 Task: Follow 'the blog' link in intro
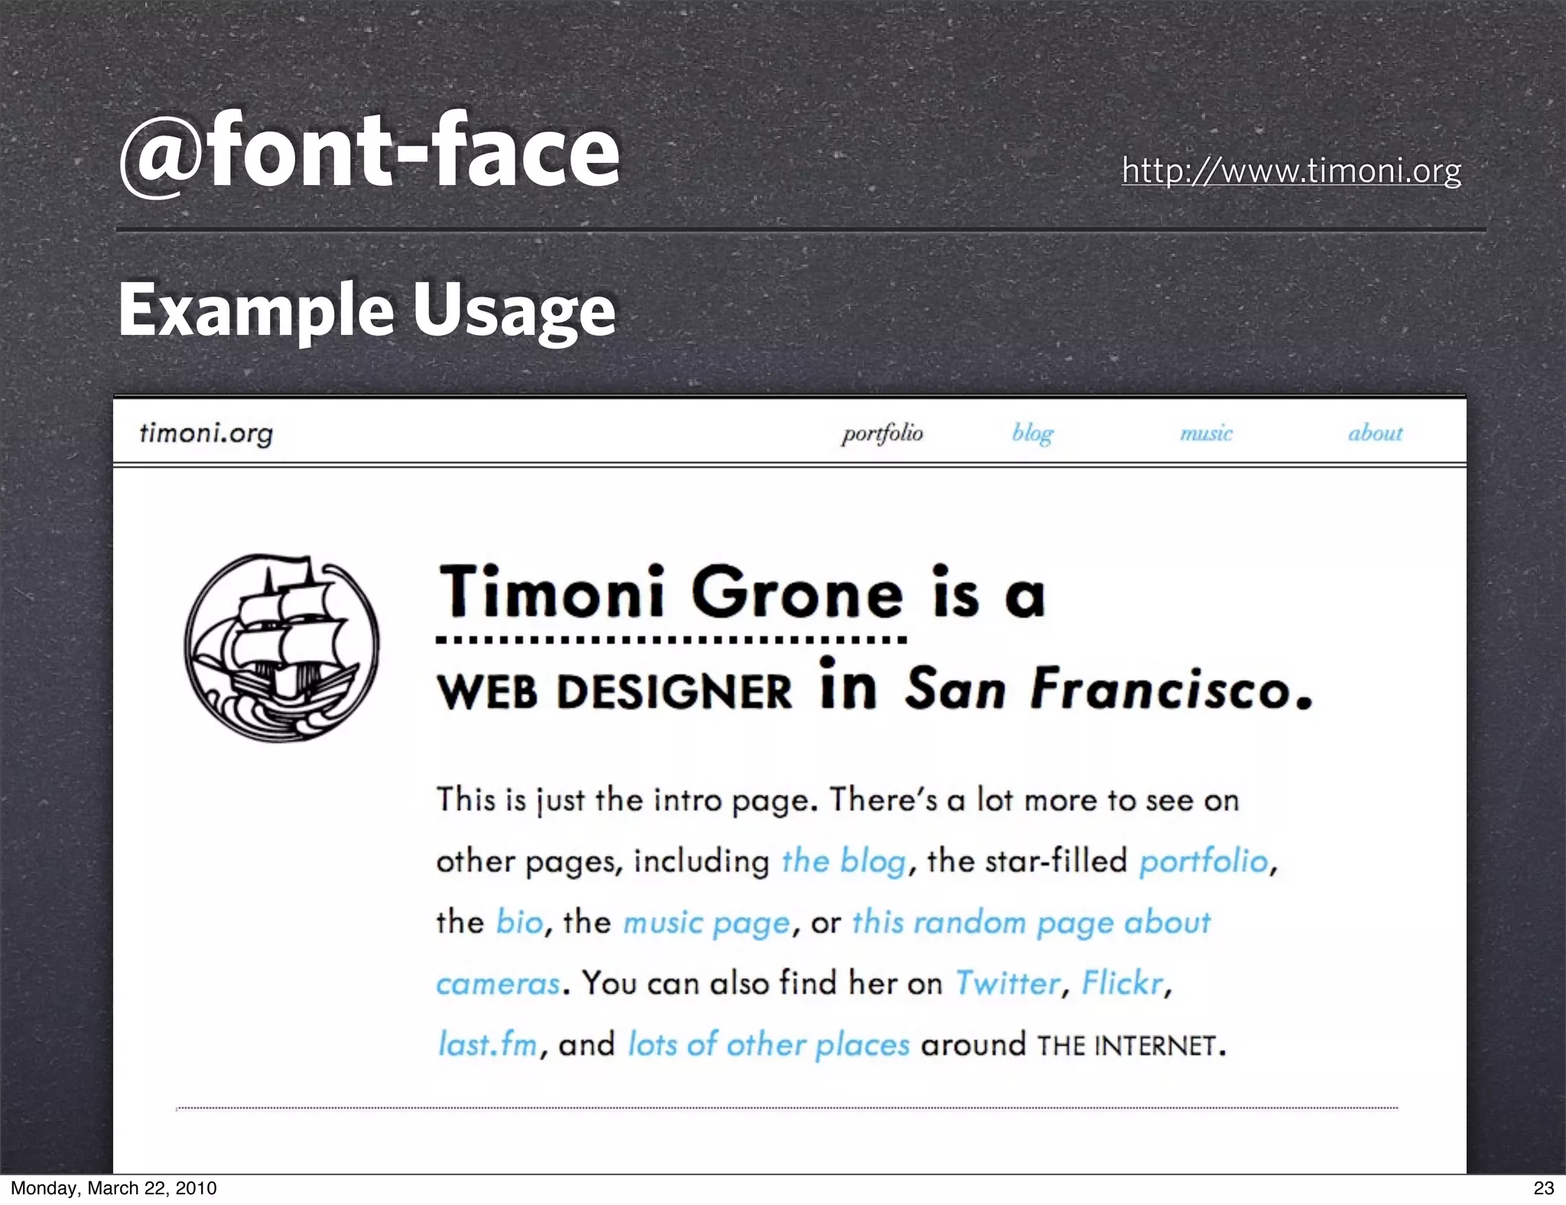(x=843, y=862)
